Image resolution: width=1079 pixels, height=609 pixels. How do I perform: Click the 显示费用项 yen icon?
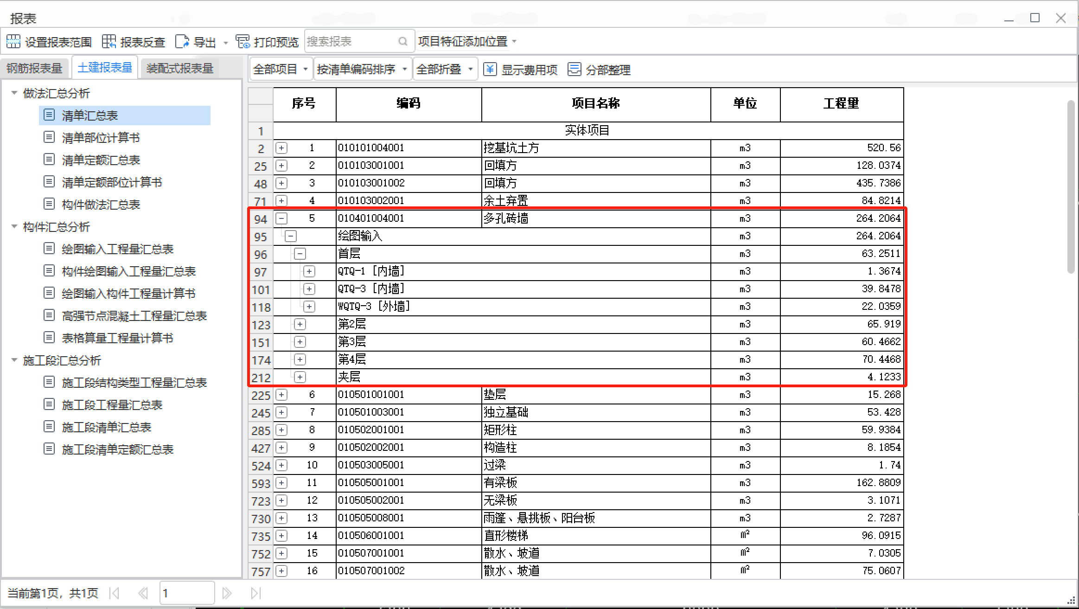[490, 70]
